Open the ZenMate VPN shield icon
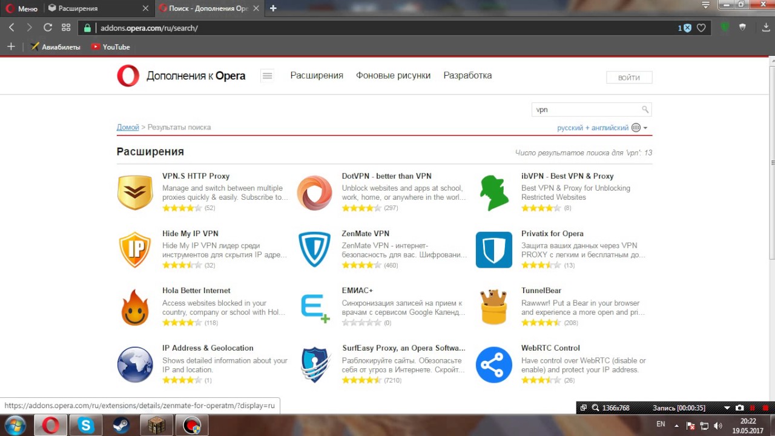This screenshot has height=436, width=775. pos(314,249)
